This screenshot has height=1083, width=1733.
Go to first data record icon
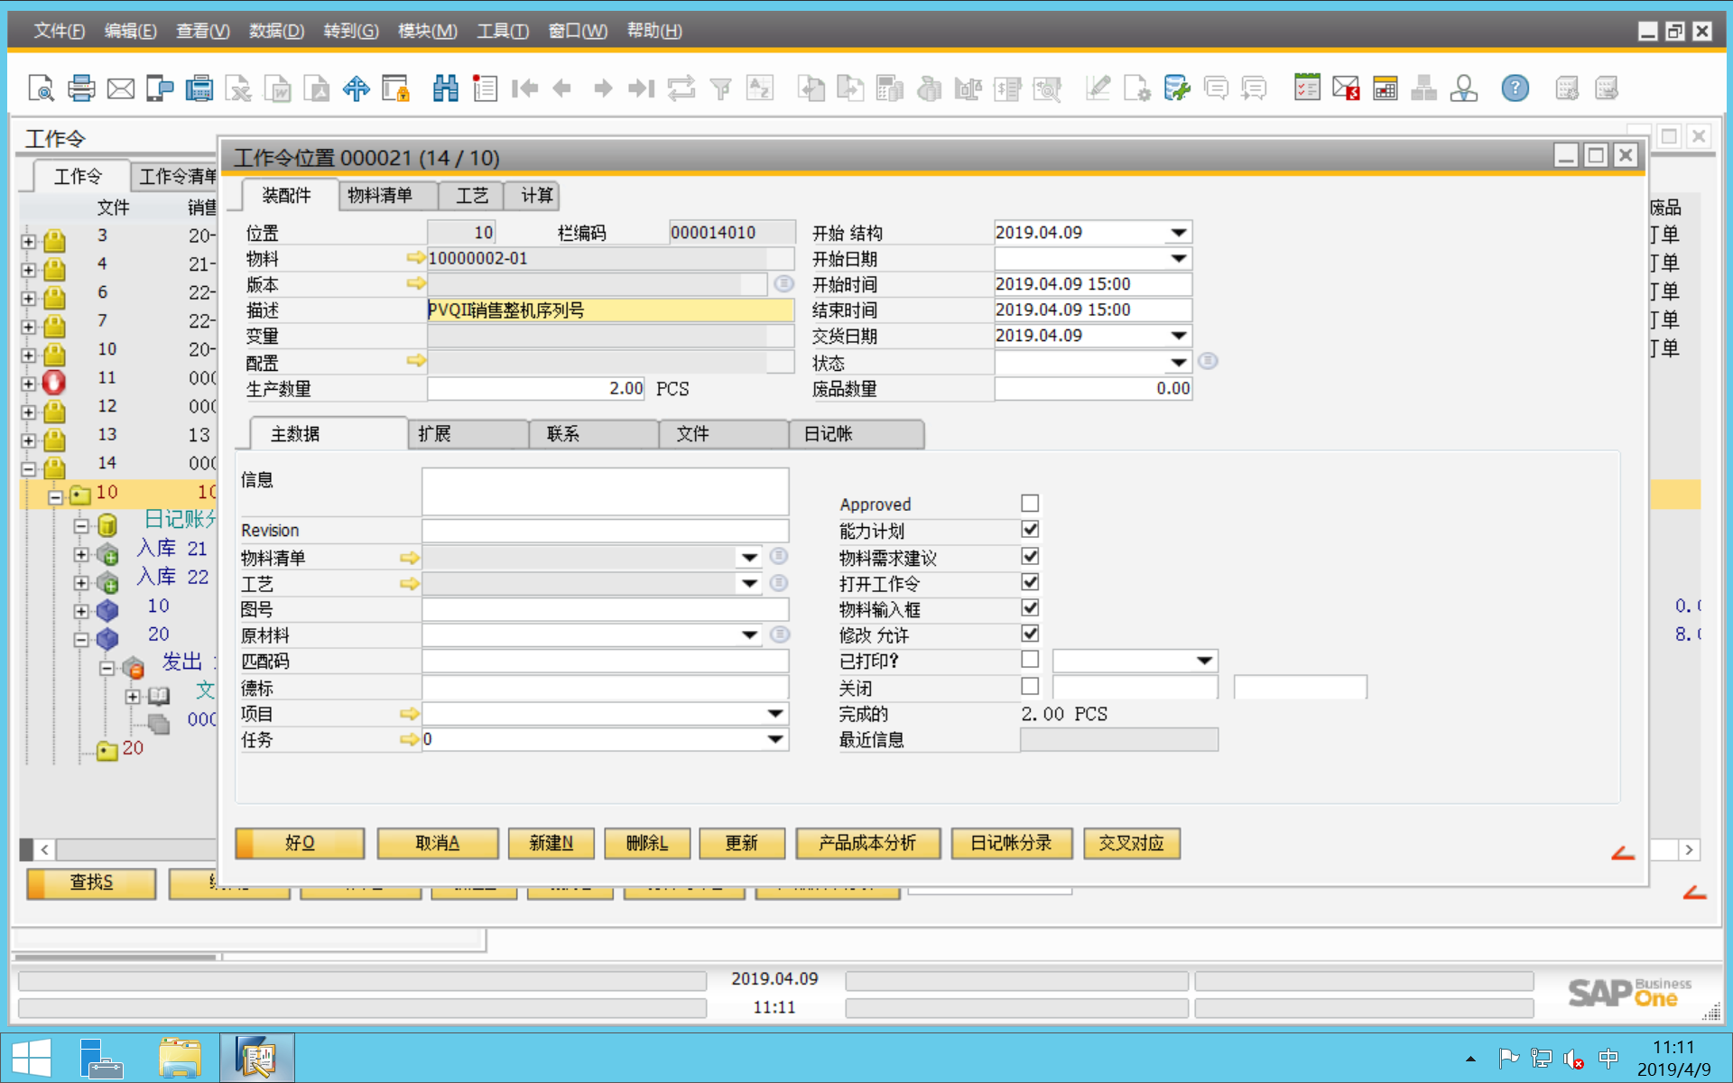tap(524, 88)
